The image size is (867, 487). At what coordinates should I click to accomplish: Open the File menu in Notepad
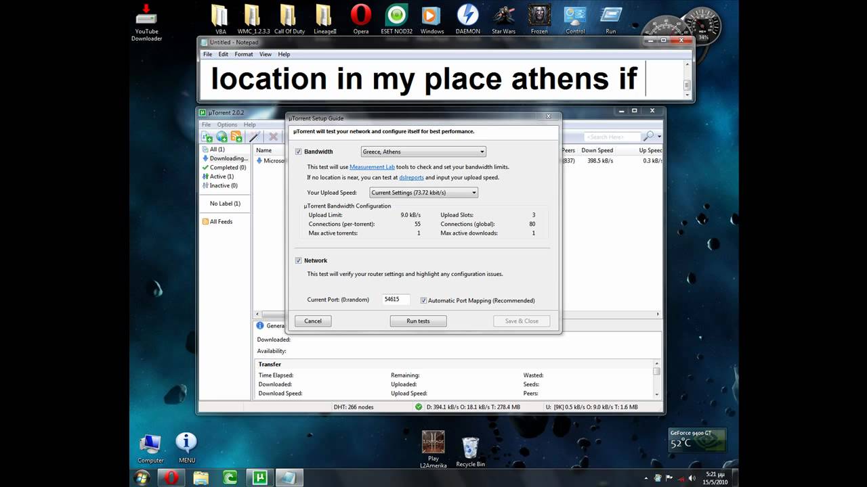click(208, 54)
